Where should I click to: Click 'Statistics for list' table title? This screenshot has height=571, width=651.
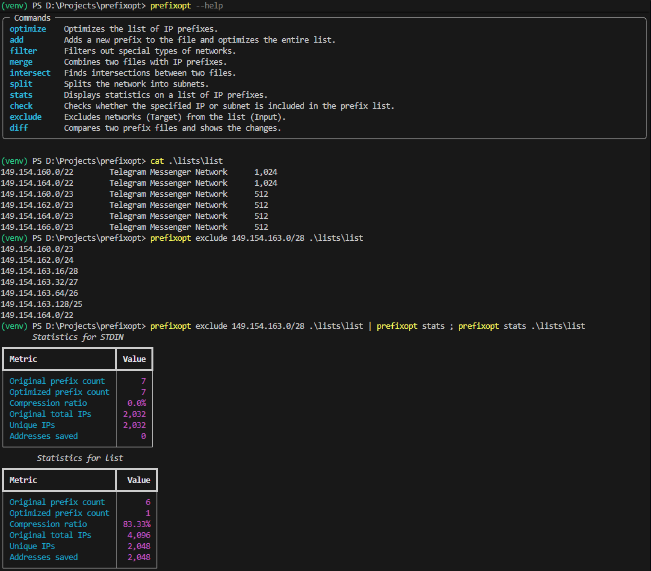tap(80, 458)
